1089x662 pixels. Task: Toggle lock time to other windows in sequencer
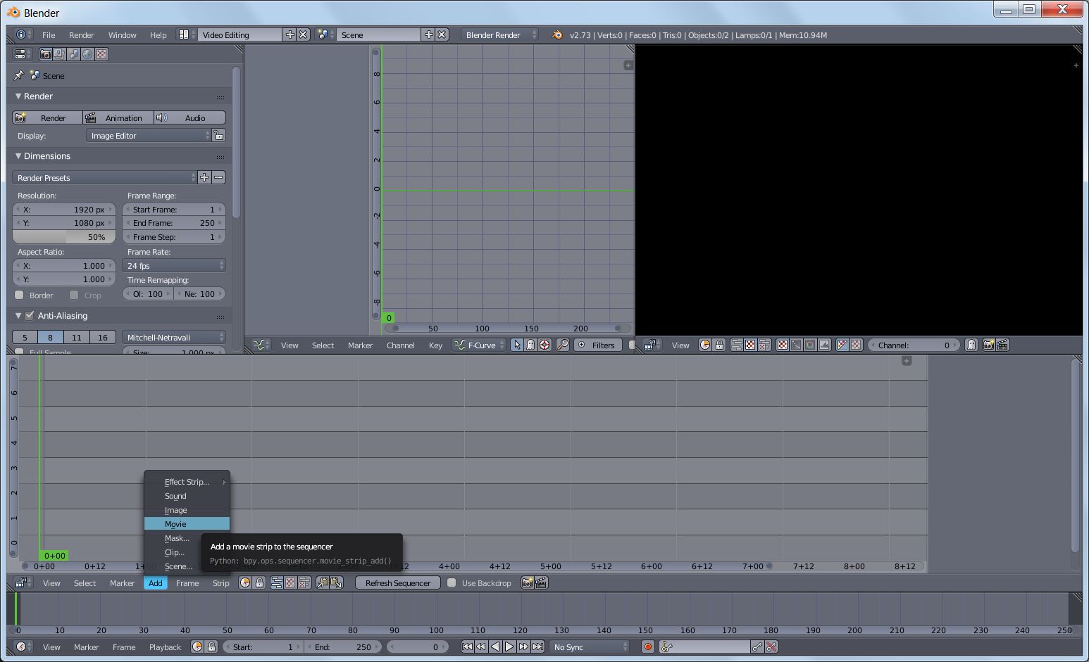pos(259,583)
